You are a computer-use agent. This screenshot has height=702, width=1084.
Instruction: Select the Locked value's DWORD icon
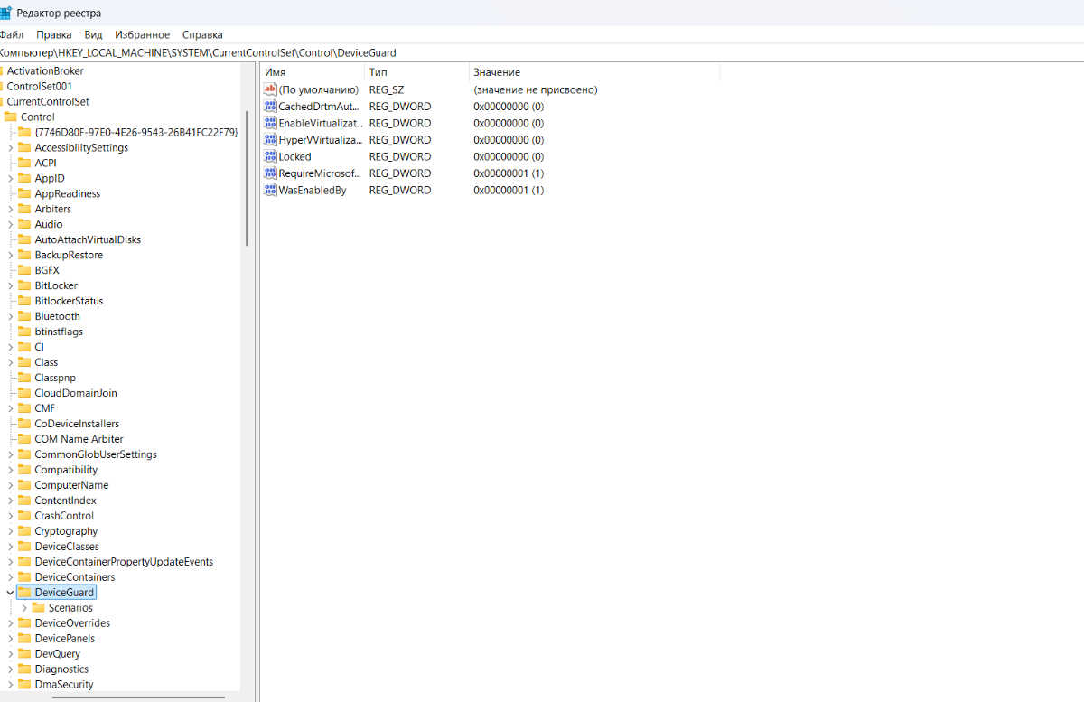pos(269,156)
